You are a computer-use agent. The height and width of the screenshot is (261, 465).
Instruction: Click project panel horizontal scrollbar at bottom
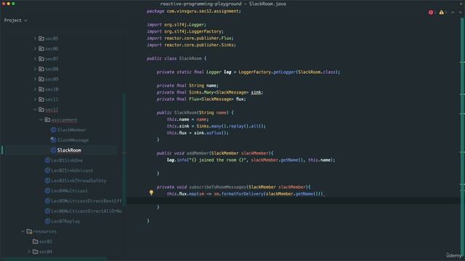click(x=53, y=259)
